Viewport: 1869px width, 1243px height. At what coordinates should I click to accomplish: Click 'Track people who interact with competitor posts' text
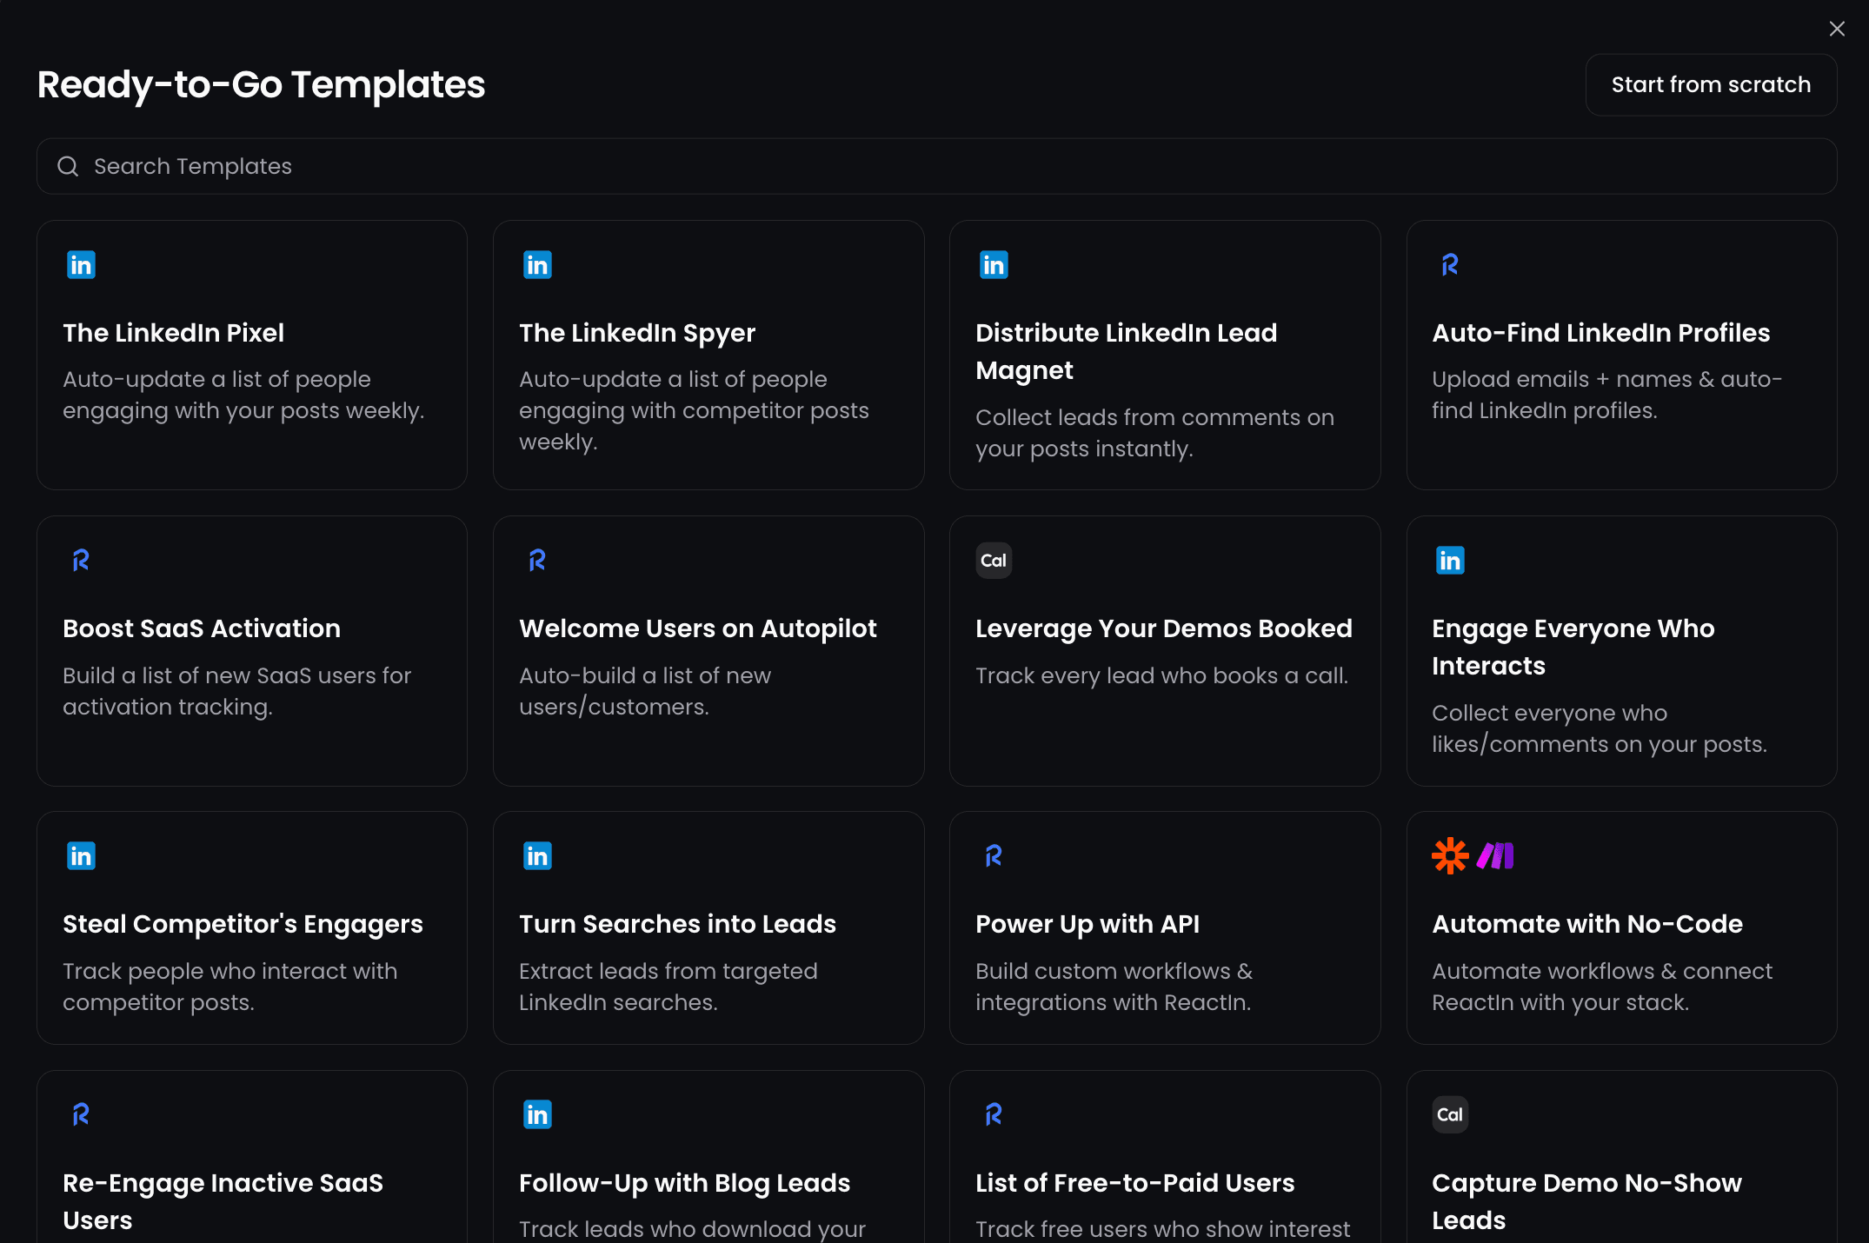(x=229, y=987)
